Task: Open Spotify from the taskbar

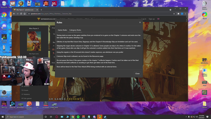Action: tap(78, 117)
